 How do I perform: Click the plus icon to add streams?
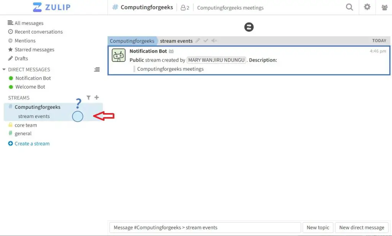coord(96,97)
